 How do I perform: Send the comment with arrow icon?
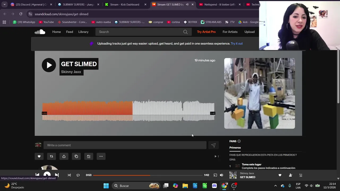click(213, 145)
